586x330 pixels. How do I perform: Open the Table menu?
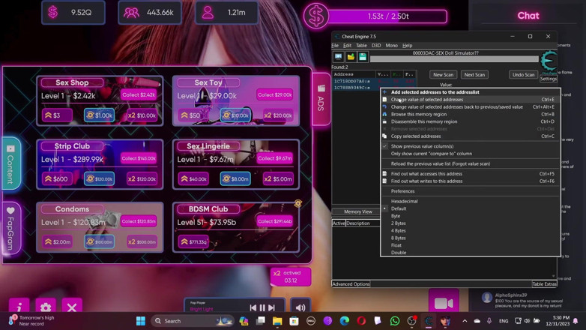[x=361, y=46]
